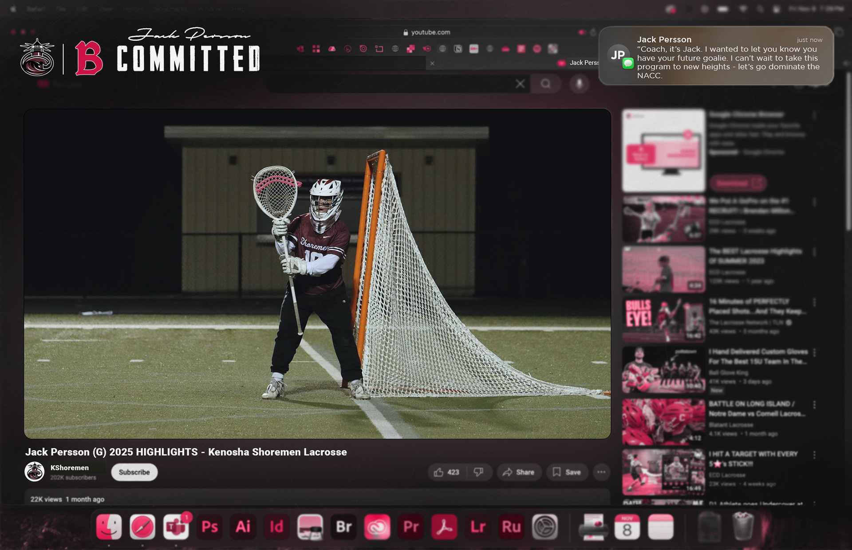
Task: Click the voice search microphone icon
Action: coord(579,84)
